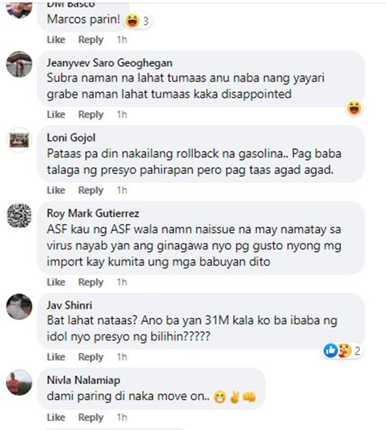This screenshot has height=430, width=386.
Task: Open Roy Mark Gutierrez's avatar
Action: coord(19,216)
